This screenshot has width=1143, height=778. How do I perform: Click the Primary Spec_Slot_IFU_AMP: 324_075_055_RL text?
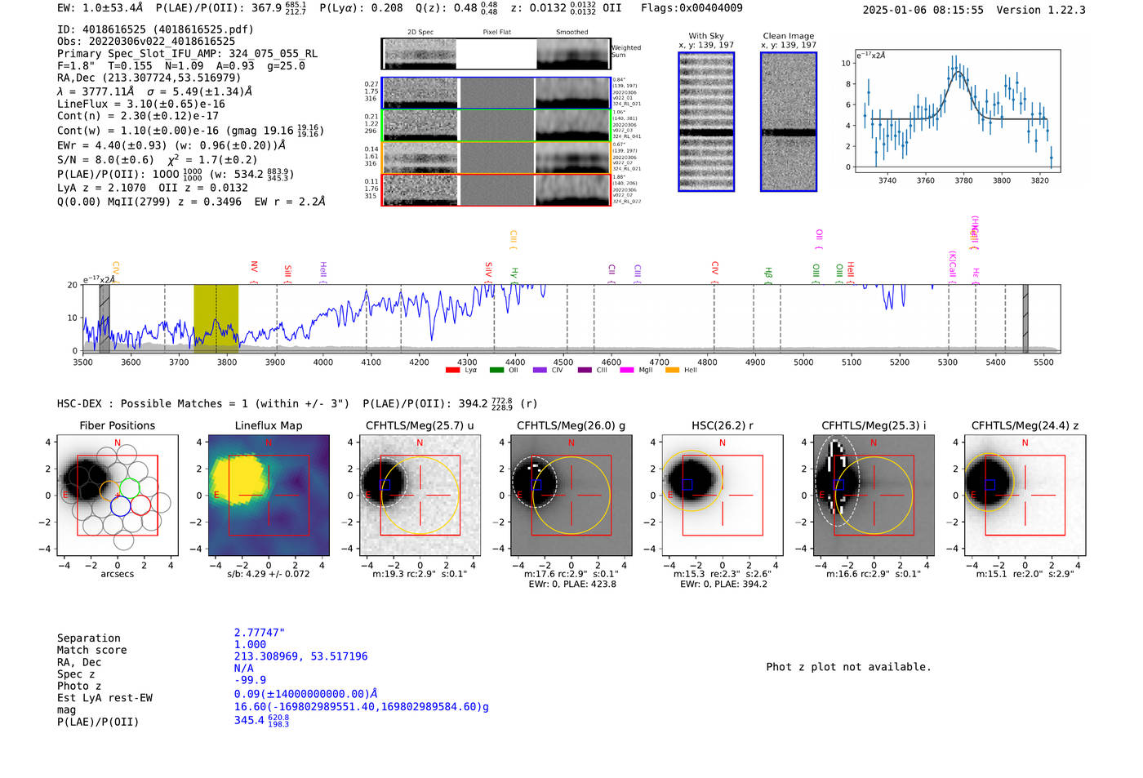tap(187, 53)
